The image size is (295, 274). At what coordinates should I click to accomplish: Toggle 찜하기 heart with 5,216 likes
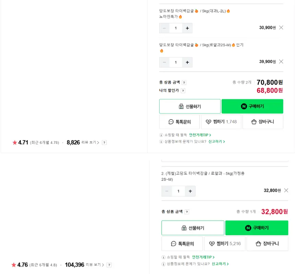(225, 244)
